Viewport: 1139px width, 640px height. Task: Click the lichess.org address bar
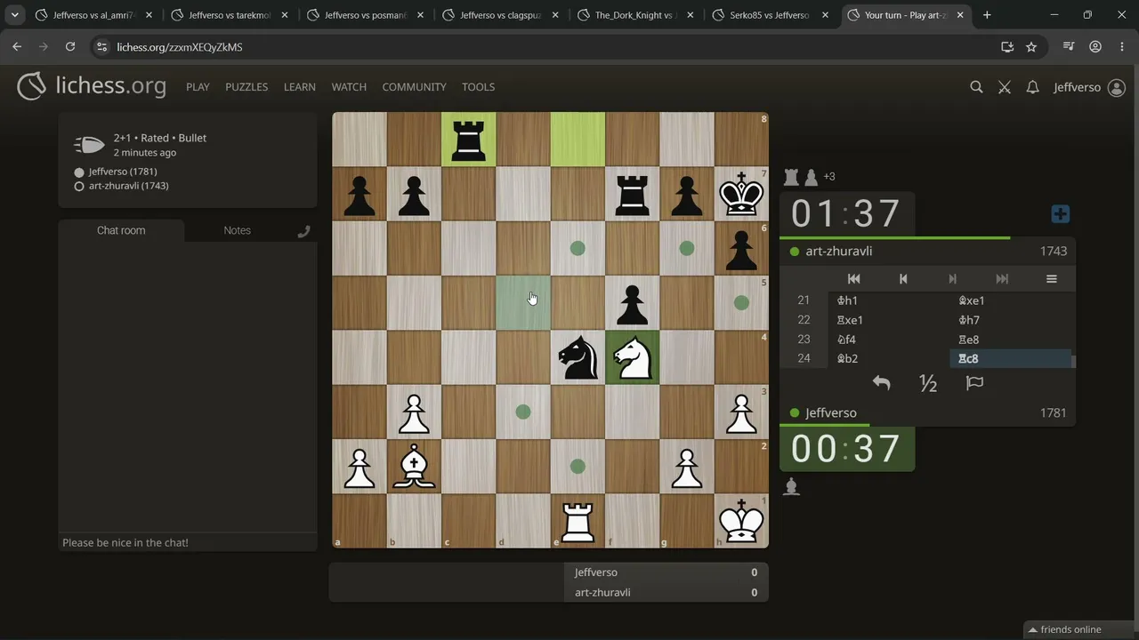(543, 47)
